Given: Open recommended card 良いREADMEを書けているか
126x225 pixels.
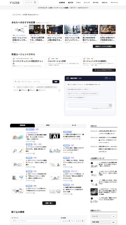Looking at the screenshot, I should click(90, 34).
